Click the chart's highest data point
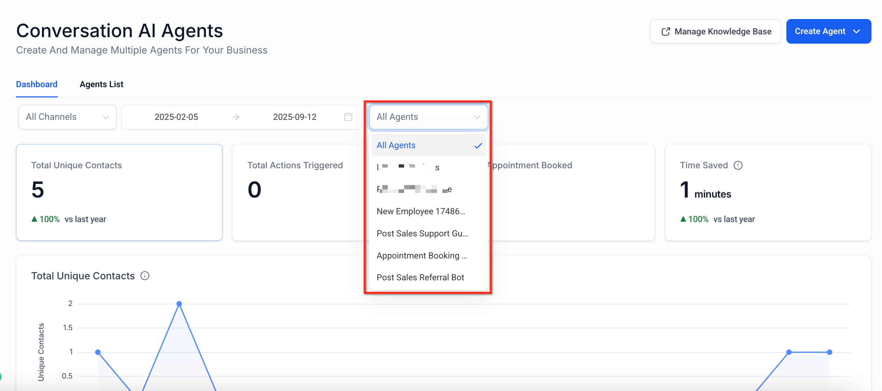Image resolution: width=882 pixels, height=391 pixels. 179,303
